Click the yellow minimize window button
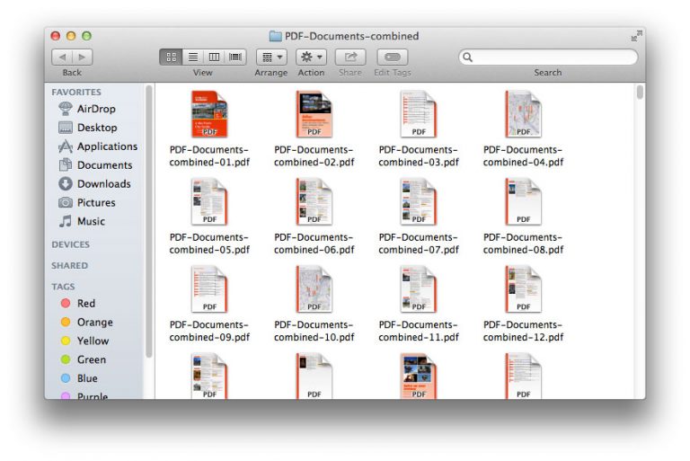This screenshot has width=690, height=461. (x=71, y=36)
